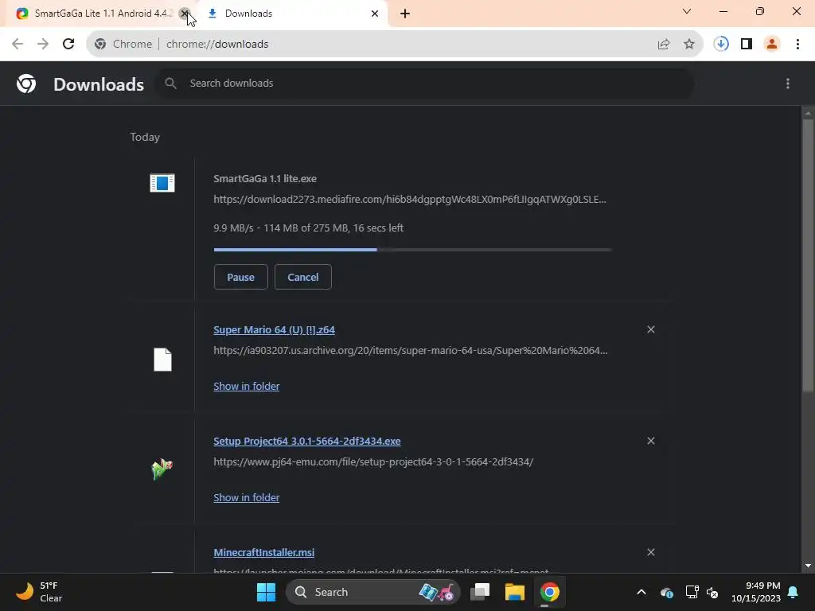Open the Chrome three-dot menu
The height and width of the screenshot is (611, 815).
point(797,45)
